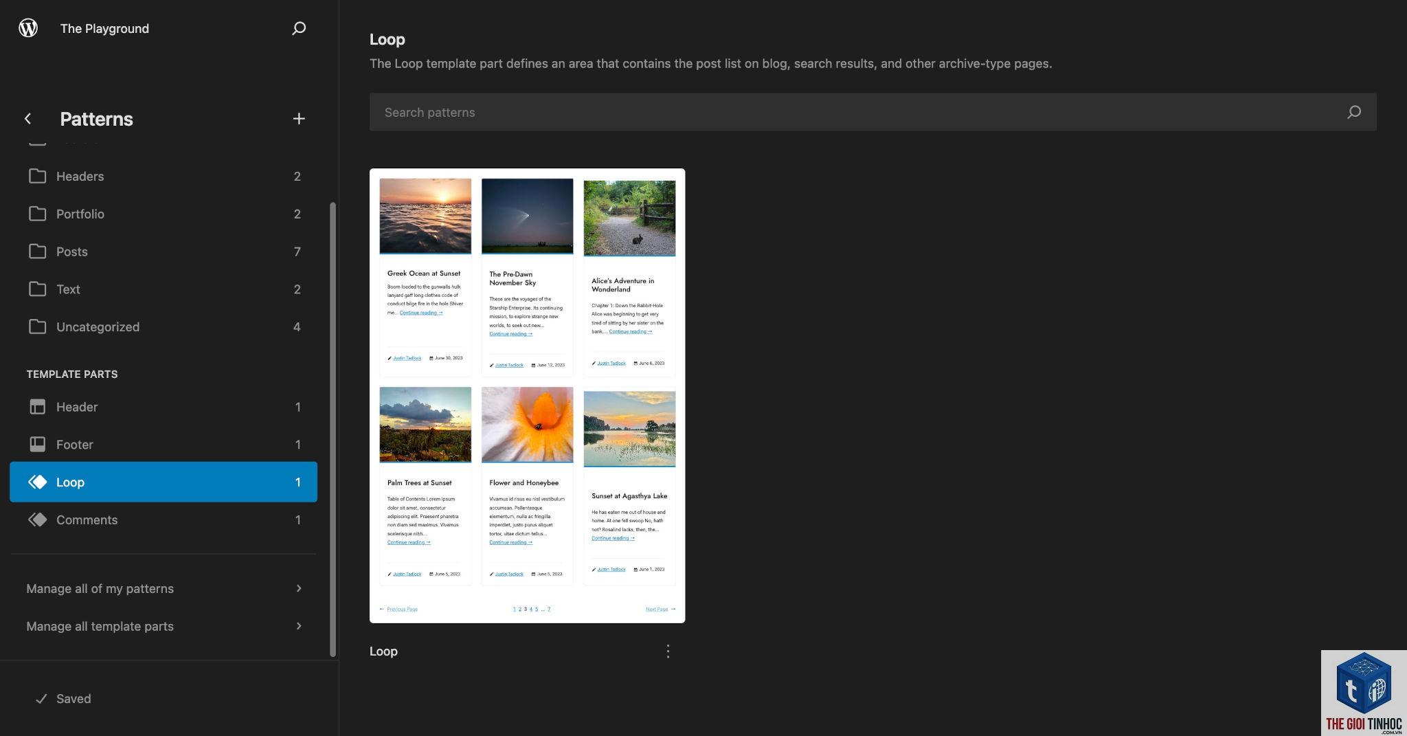Expand chevron beside Manage all template parts

tap(299, 626)
